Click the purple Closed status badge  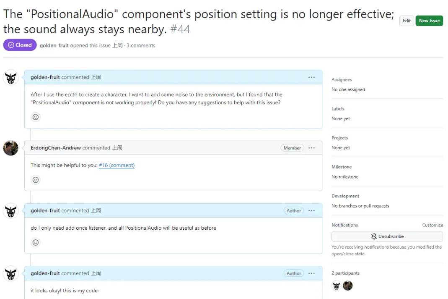point(20,45)
